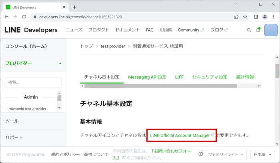
Task: Select the チャネル基本設定 tab
Action: [x=102, y=77]
